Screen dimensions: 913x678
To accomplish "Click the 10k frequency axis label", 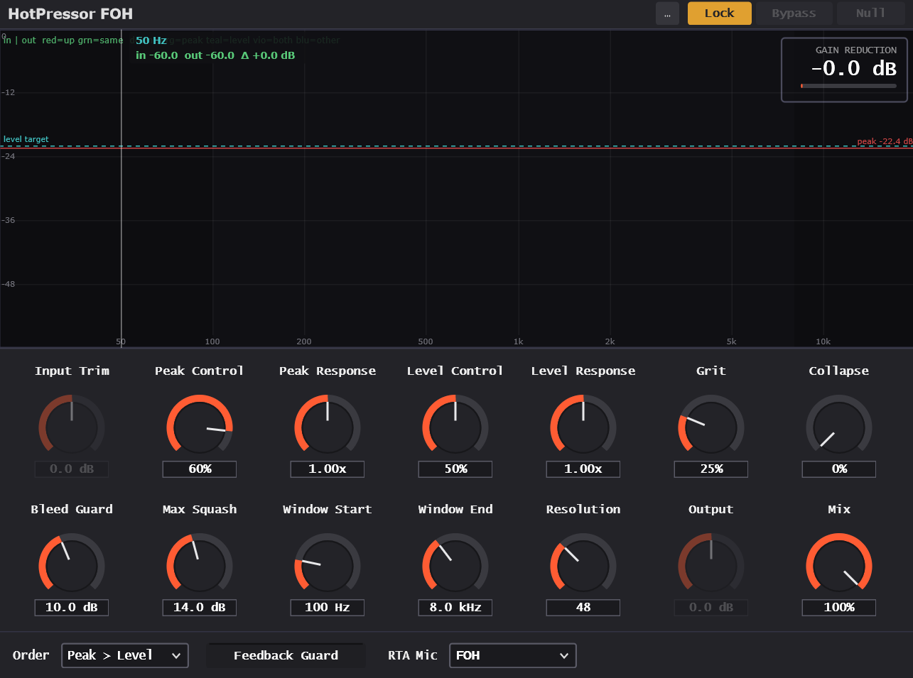I will click(x=823, y=341).
